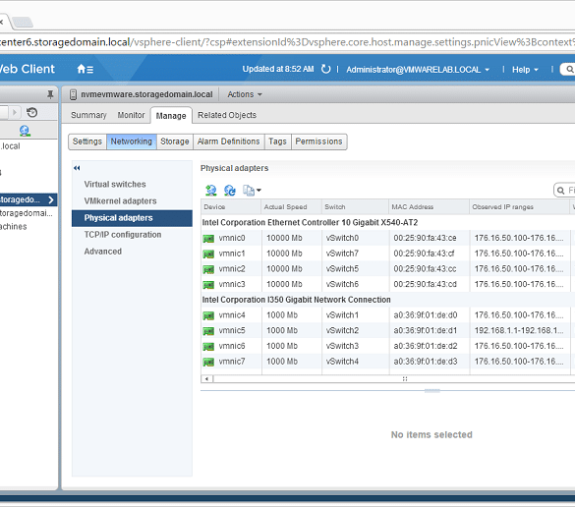This screenshot has width=575, height=507.
Task: Click the vmnic2 adapter icon
Action: point(208,269)
